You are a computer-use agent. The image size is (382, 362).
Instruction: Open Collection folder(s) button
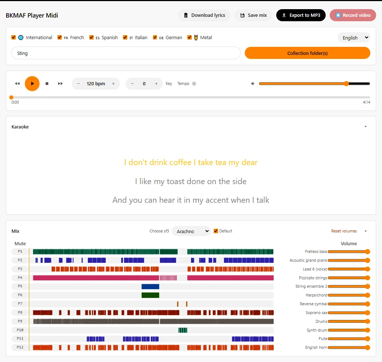pos(307,53)
